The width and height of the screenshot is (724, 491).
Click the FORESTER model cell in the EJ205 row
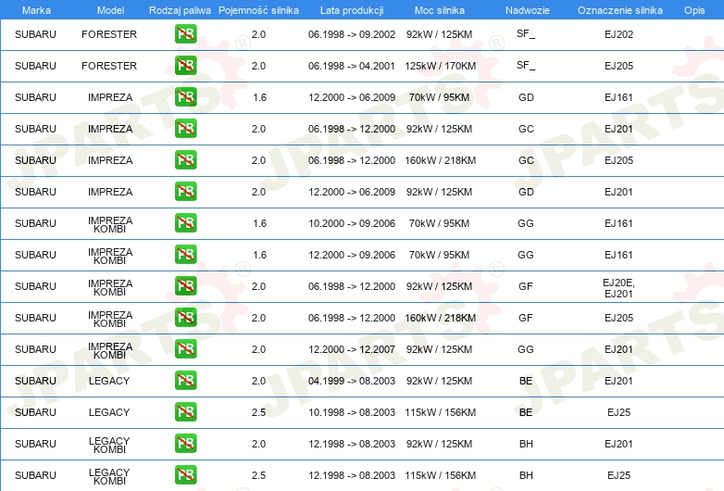point(109,66)
